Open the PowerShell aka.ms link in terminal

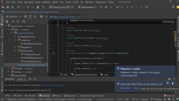[x=53, y=85]
